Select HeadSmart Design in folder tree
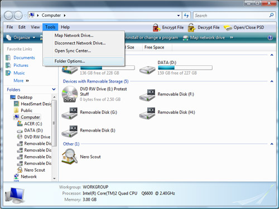Screen dimensions: 279x209 pyautogui.click(x=36, y=104)
